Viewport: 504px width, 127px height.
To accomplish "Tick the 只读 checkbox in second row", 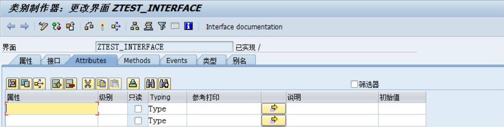I will 138,121.
